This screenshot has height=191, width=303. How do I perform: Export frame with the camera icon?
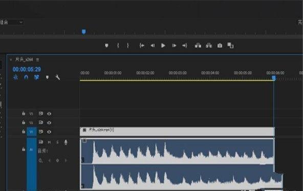tap(220, 45)
